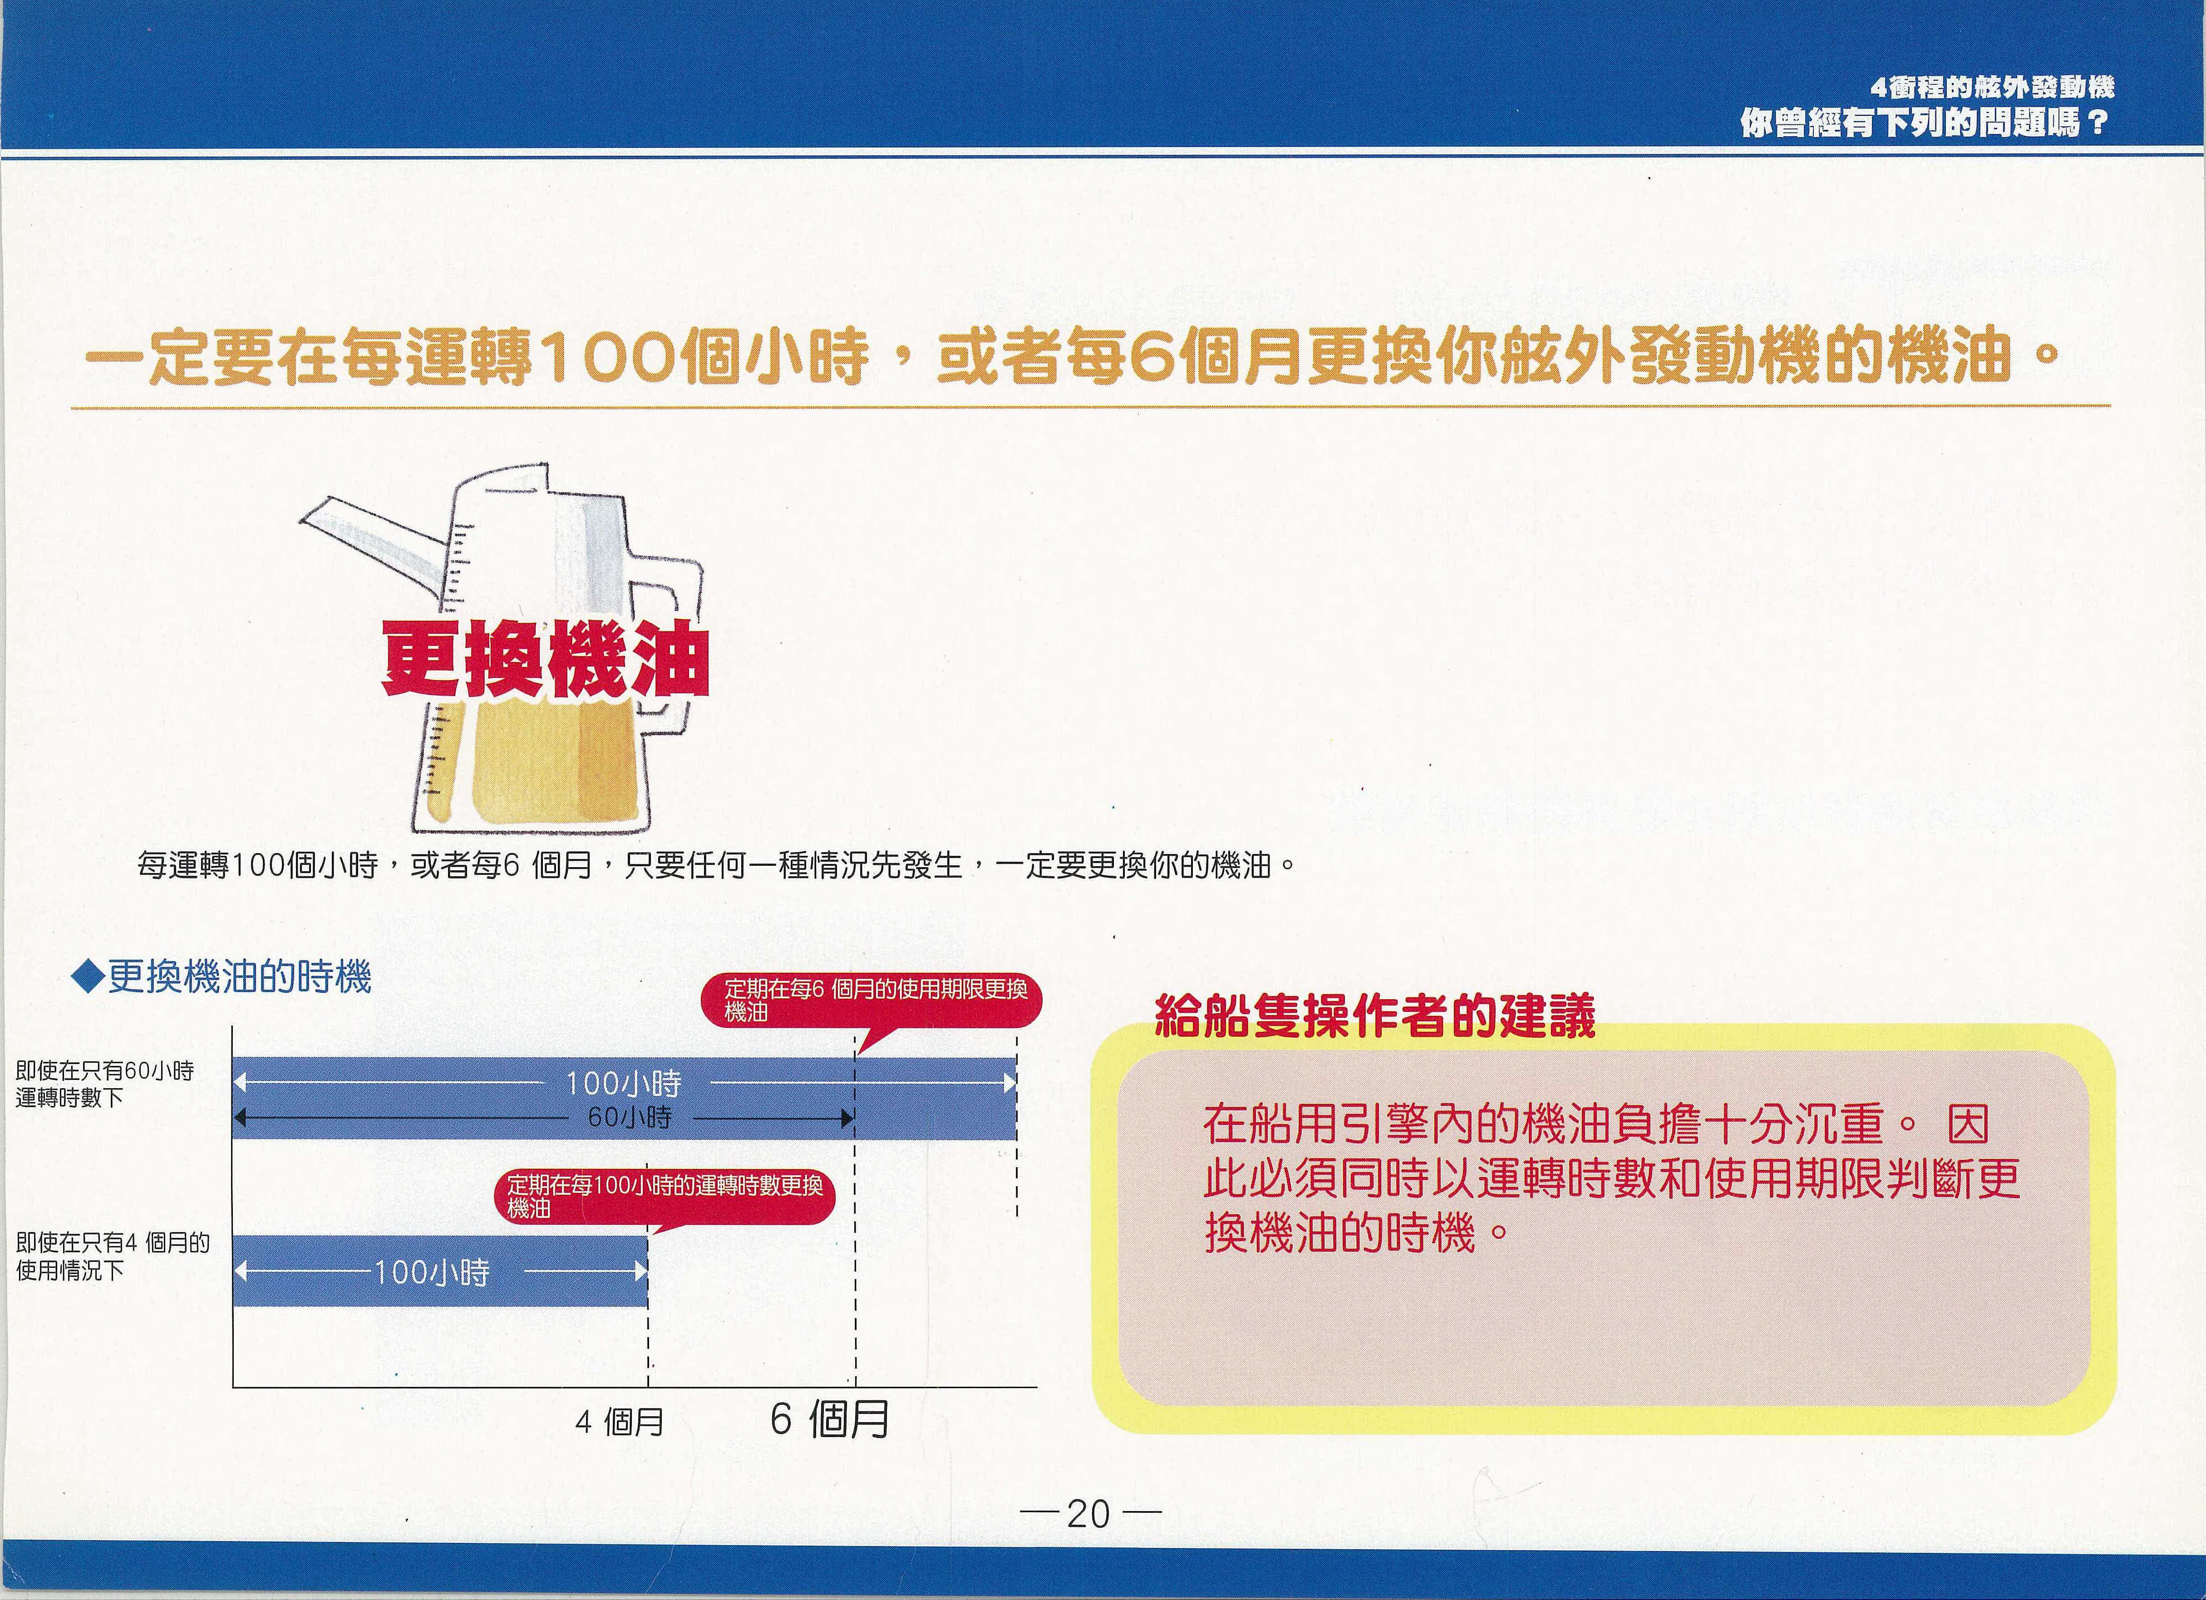Click page number 20
This screenshot has height=1600, width=2206.
1088,1513
